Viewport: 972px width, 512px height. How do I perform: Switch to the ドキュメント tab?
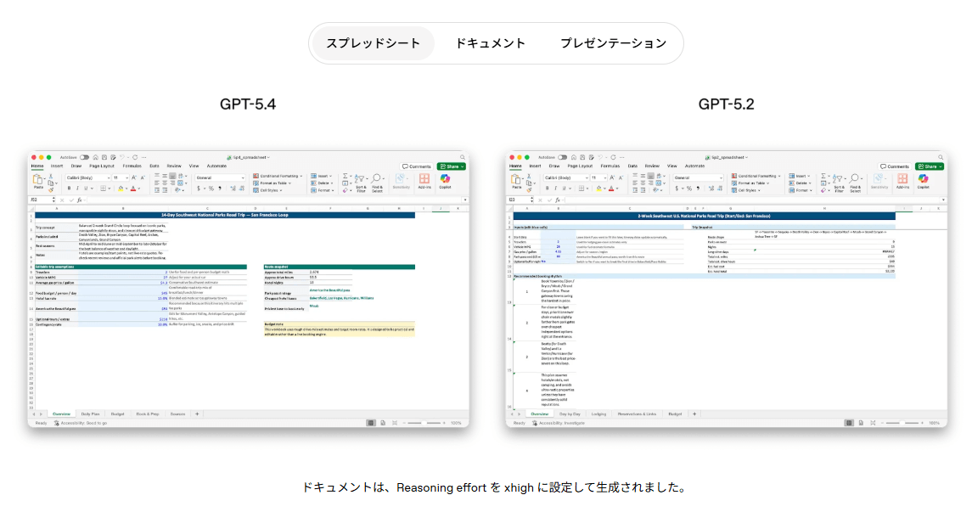tap(490, 43)
